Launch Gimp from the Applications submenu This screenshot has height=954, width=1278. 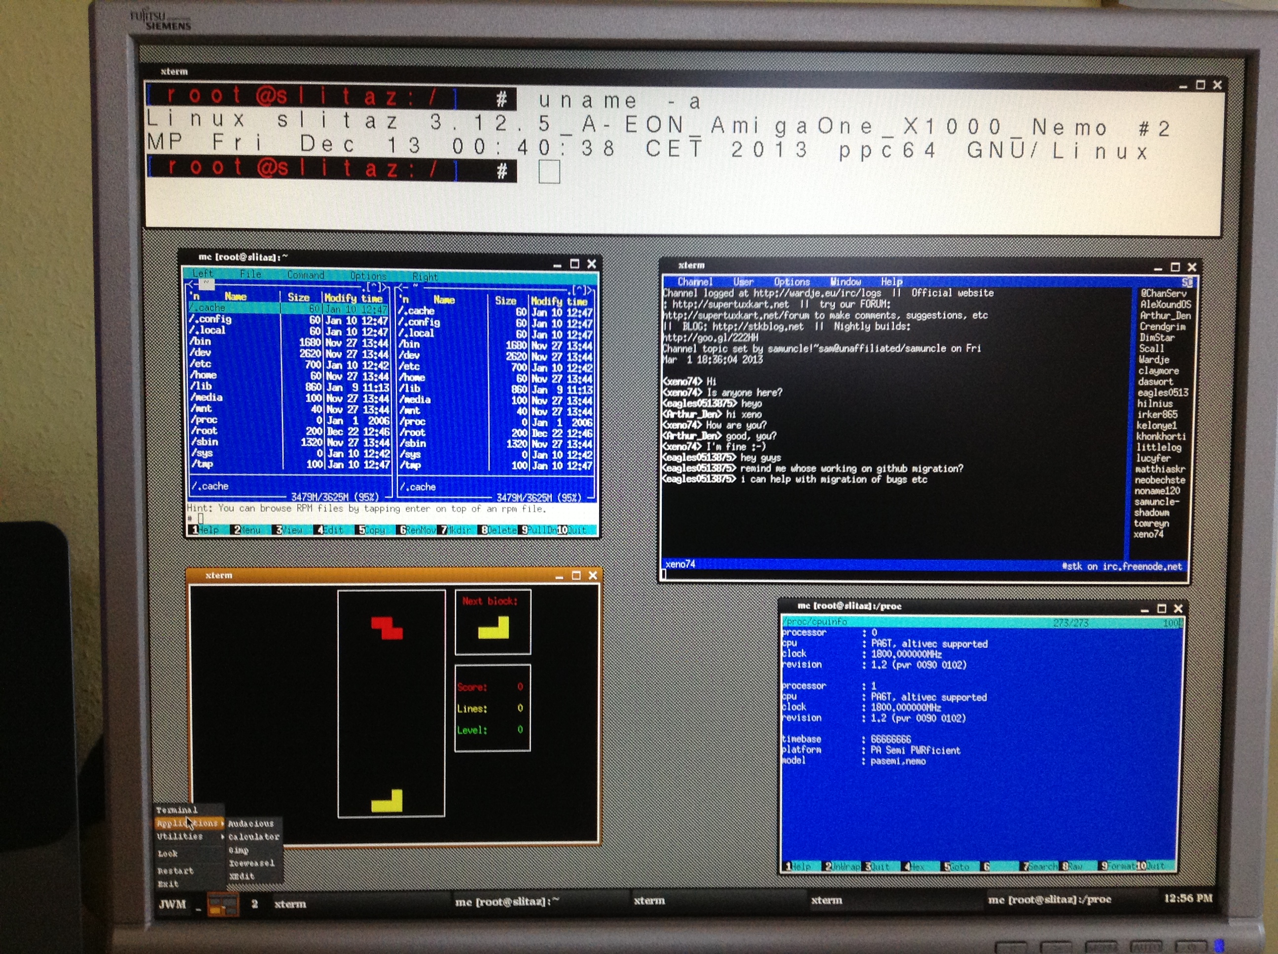click(x=239, y=850)
